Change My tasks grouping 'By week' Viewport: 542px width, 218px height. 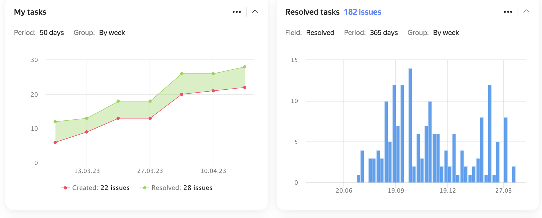point(112,33)
